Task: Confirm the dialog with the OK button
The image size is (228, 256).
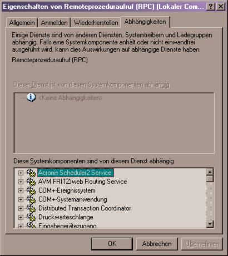Action: pos(112,244)
